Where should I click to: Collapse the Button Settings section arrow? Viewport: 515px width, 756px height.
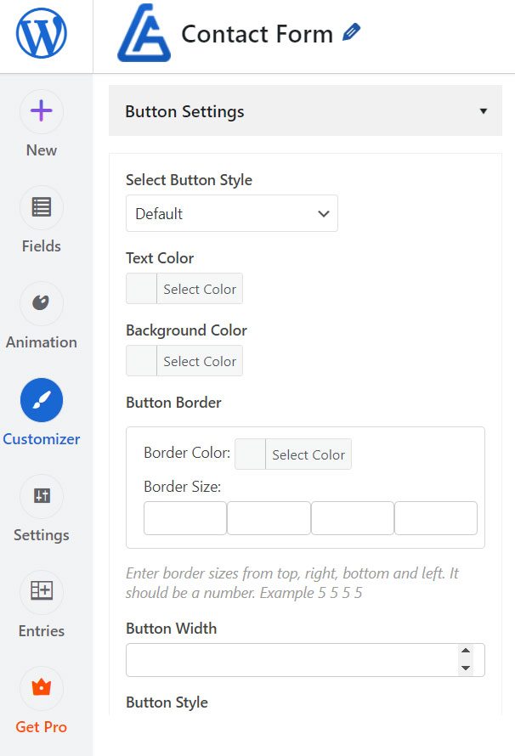(x=484, y=111)
